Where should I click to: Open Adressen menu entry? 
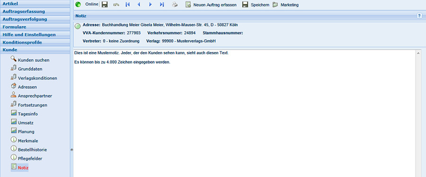point(27,87)
